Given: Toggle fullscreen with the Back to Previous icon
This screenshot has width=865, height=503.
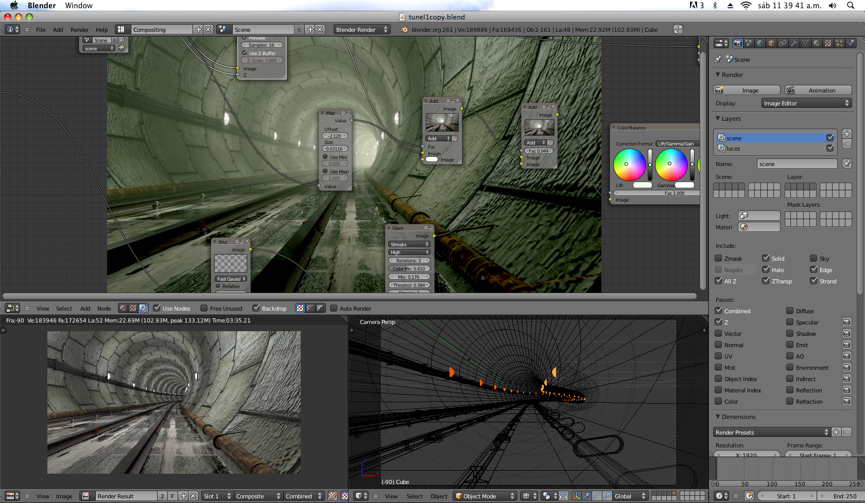Looking at the screenshot, I should tap(678, 29).
